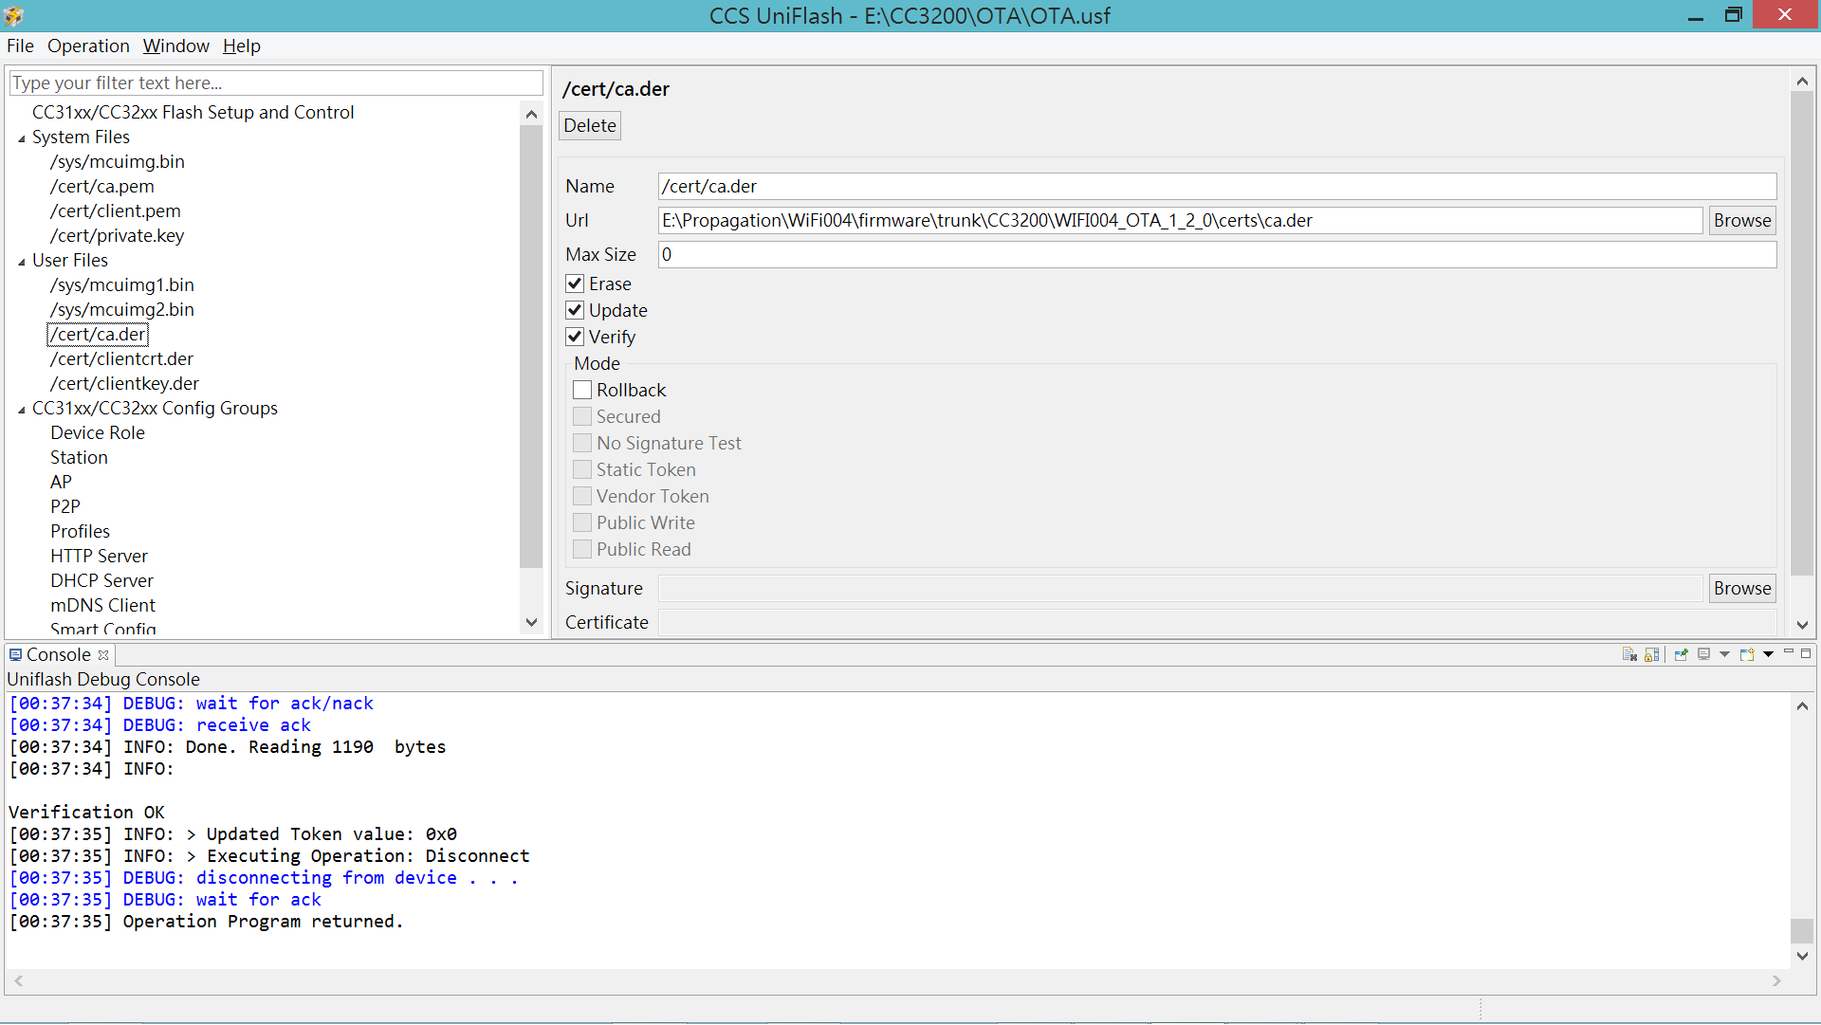Select CC31xx/CC32xx Flash Setup and Control
Screen dimensions: 1821x1025
tap(193, 112)
